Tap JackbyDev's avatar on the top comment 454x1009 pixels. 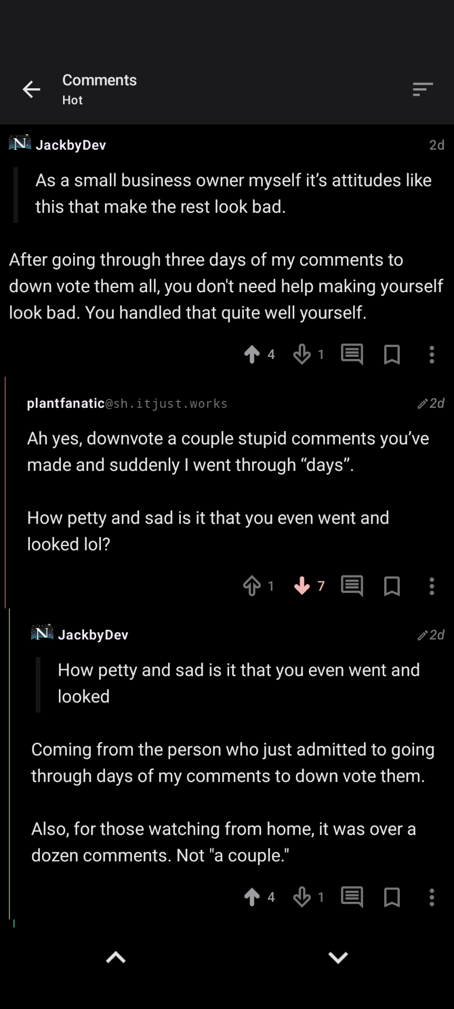[20, 143]
